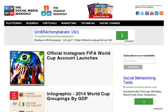This screenshot has width=168, height=112.
Task: Open the LinkedIn social icon
Action: [157, 13]
